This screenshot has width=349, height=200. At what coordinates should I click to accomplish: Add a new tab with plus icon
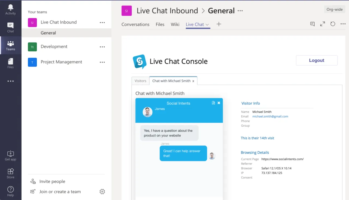click(x=219, y=24)
